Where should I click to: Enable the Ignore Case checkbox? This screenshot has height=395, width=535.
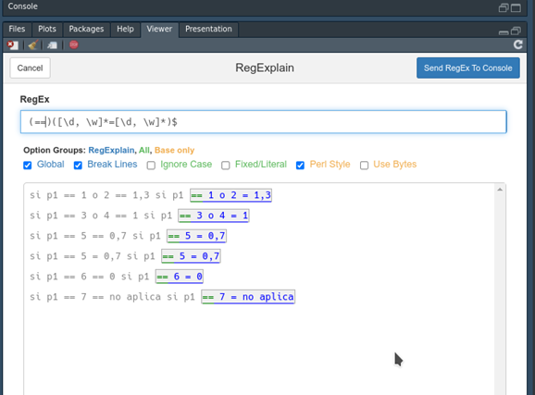point(151,166)
